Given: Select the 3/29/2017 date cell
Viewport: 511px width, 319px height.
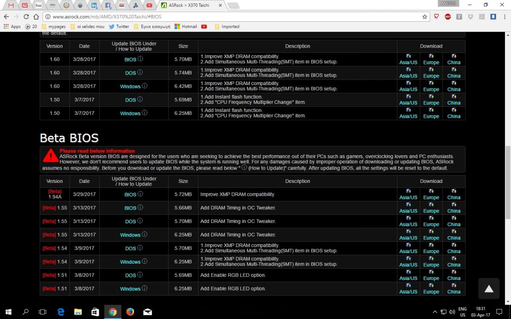Looking at the screenshot, I should pyautogui.click(x=84, y=194).
